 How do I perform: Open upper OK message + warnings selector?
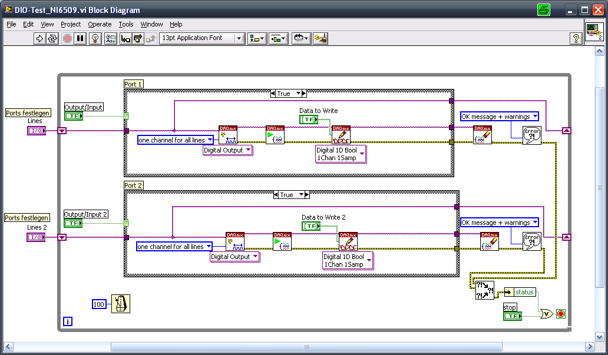[x=500, y=116]
